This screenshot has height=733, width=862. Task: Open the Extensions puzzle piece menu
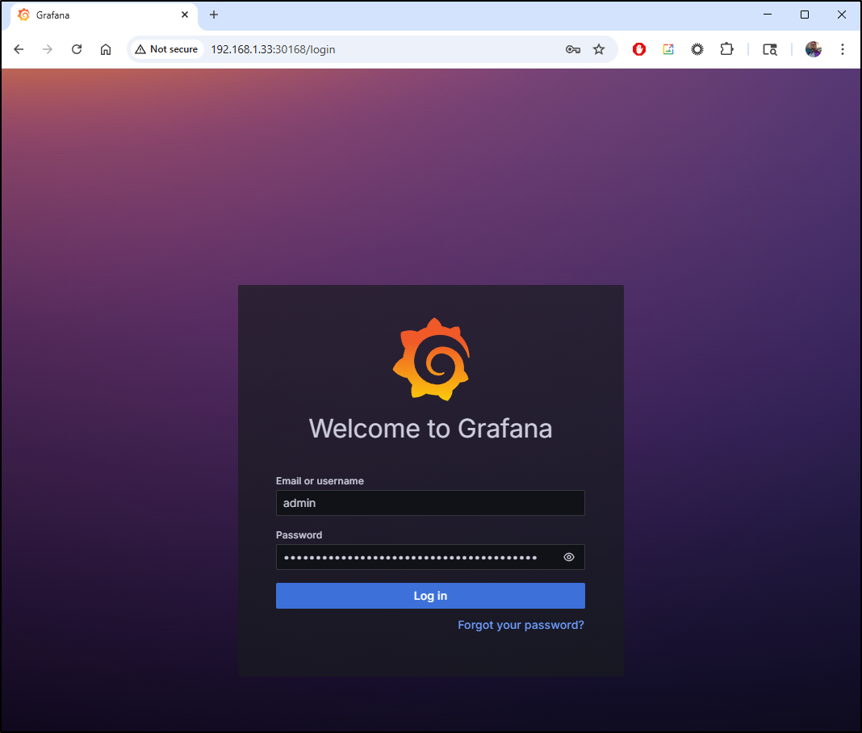pyautogui.click(x=726, y=49)
